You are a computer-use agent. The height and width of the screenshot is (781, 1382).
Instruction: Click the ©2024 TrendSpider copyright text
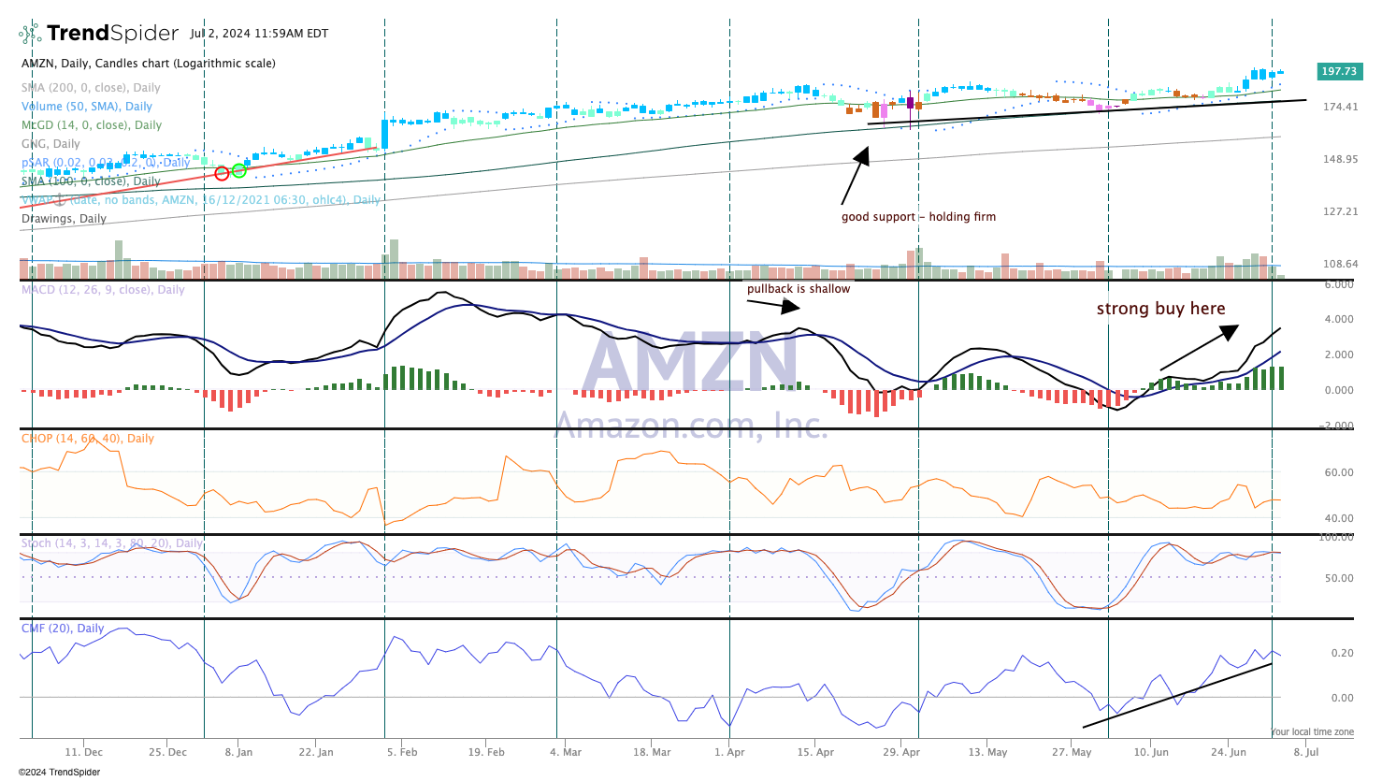click(60, 773)
